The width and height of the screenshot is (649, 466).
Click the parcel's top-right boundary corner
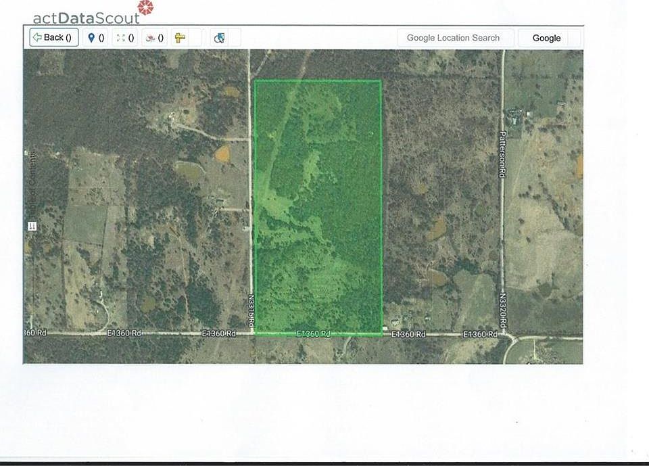[x=381, y=81]
